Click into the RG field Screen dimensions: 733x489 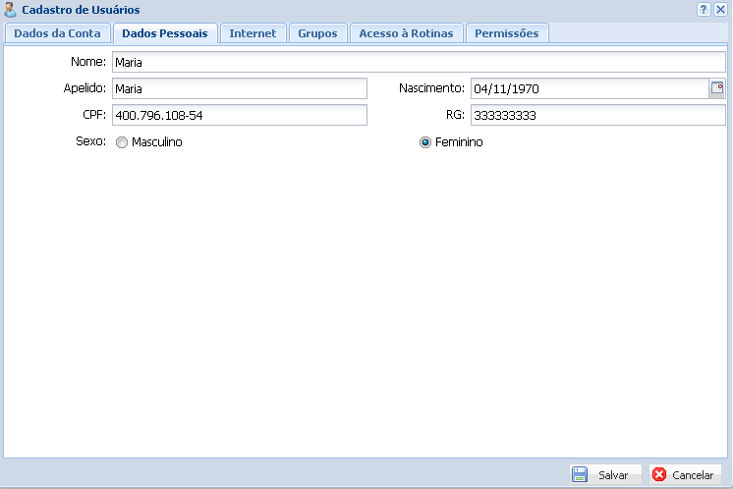pos(597,115)
